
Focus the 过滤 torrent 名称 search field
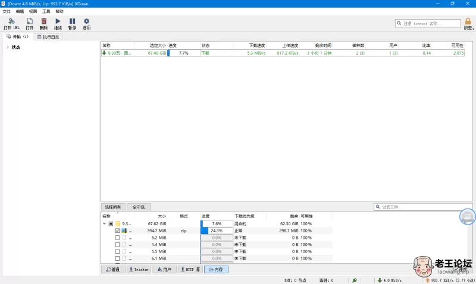tap(428, 23)
